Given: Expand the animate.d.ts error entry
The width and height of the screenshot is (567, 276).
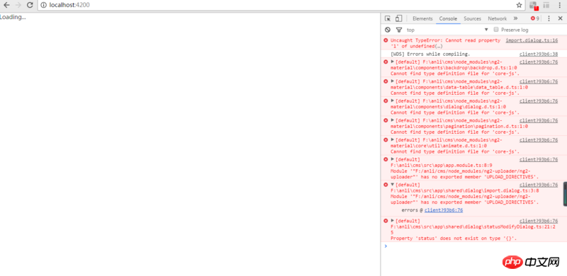Looking at the screenshot, I should [393, 139].
